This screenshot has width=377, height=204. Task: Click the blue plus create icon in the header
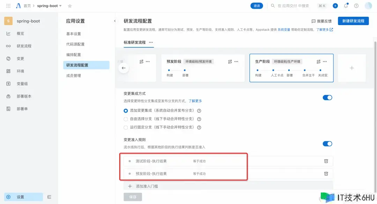point(335,6)
